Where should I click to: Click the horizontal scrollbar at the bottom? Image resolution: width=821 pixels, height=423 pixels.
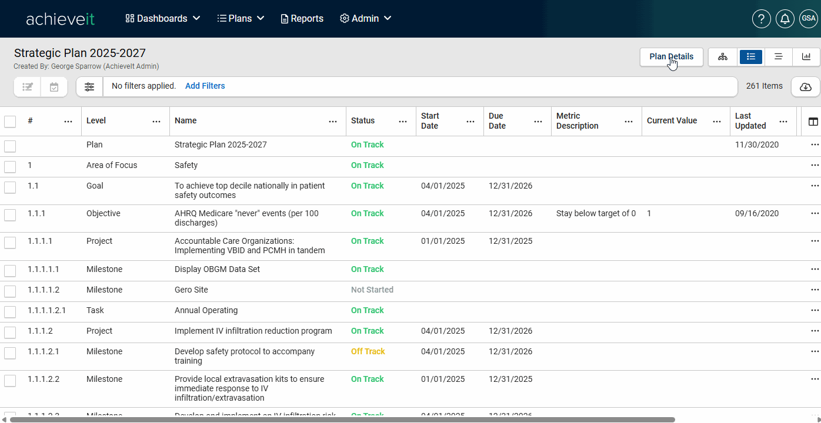(342, 419)
